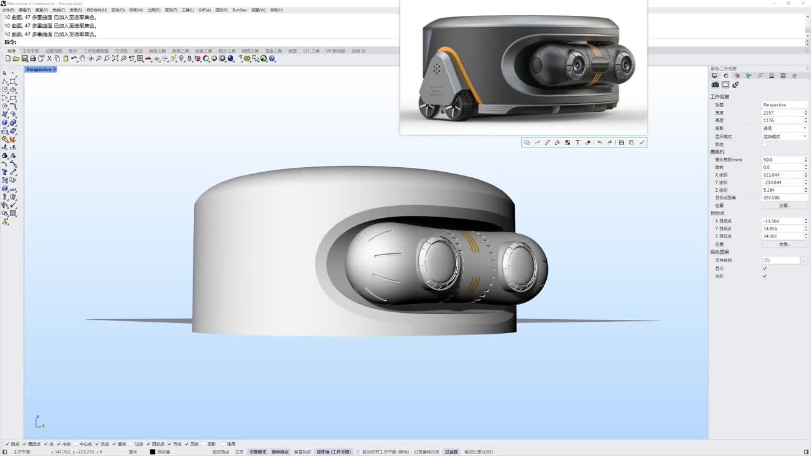Click the robot reference image thumbnail
This screenshot has width=811, height=456.
(523, 68)
